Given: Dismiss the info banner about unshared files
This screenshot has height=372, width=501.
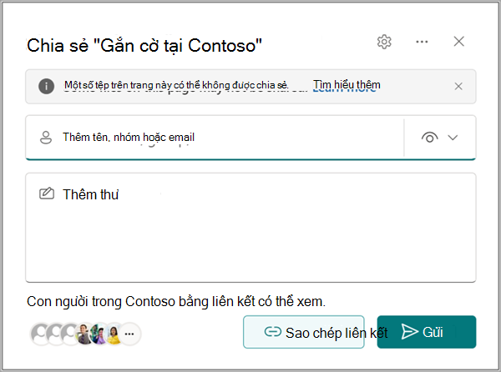Looking at the screenshot, I should pos(458,86).
